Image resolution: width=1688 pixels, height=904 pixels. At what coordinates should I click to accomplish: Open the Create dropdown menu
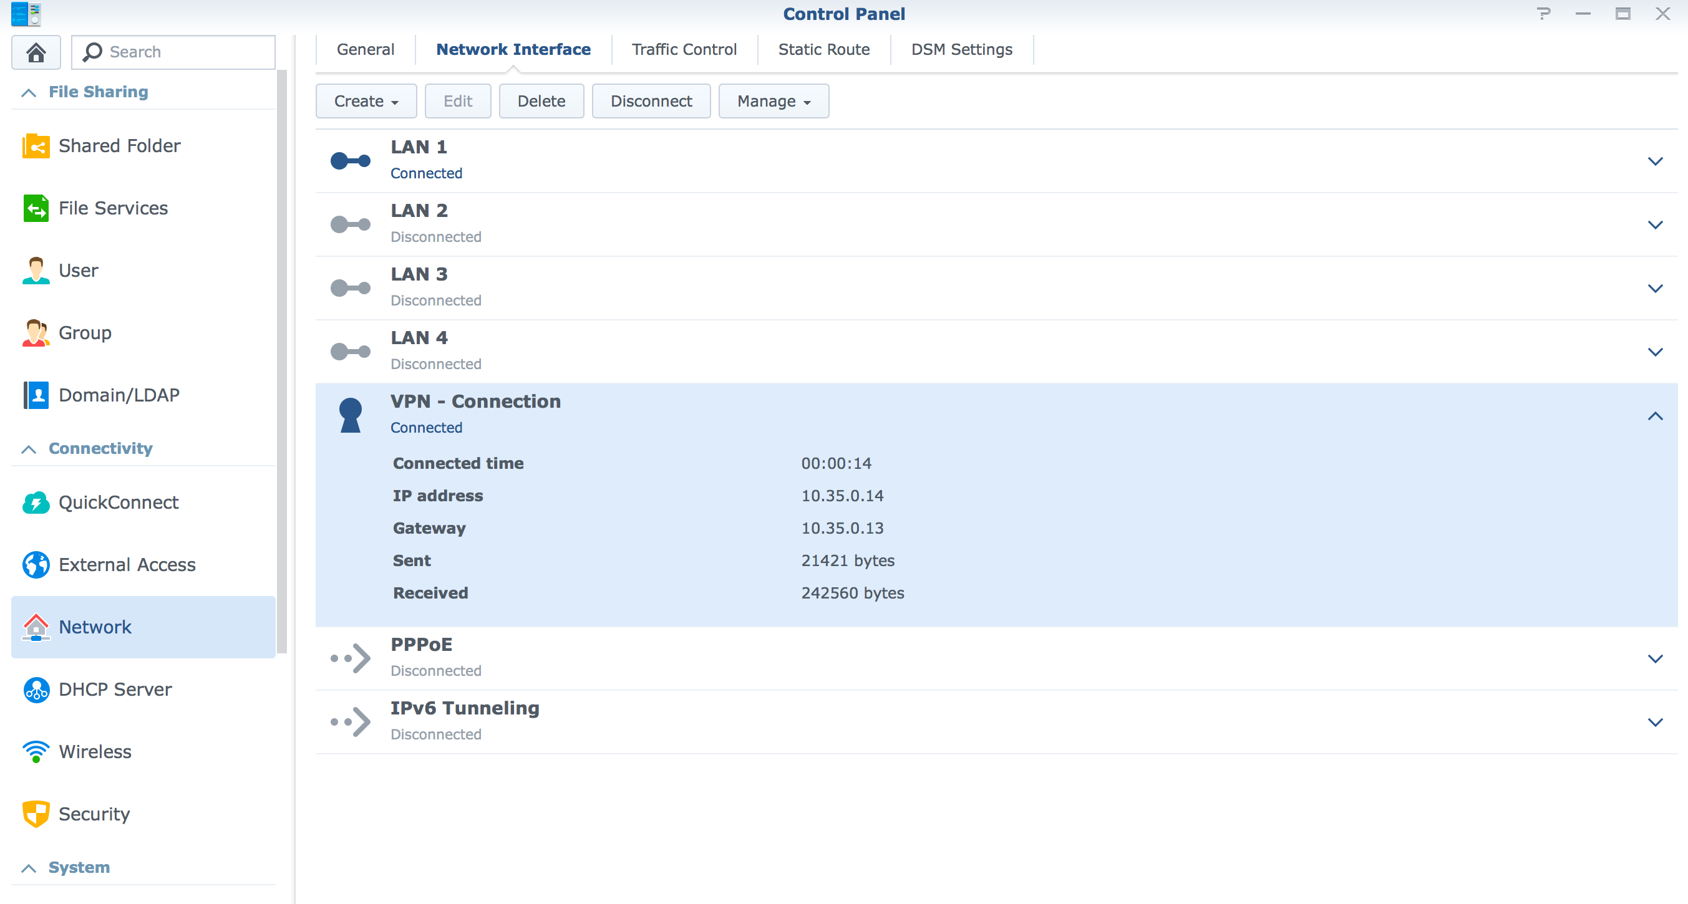(x=366, y=101)
